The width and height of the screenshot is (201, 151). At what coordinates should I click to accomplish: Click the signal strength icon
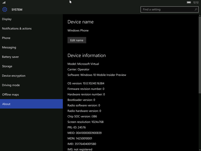[4, 2]
